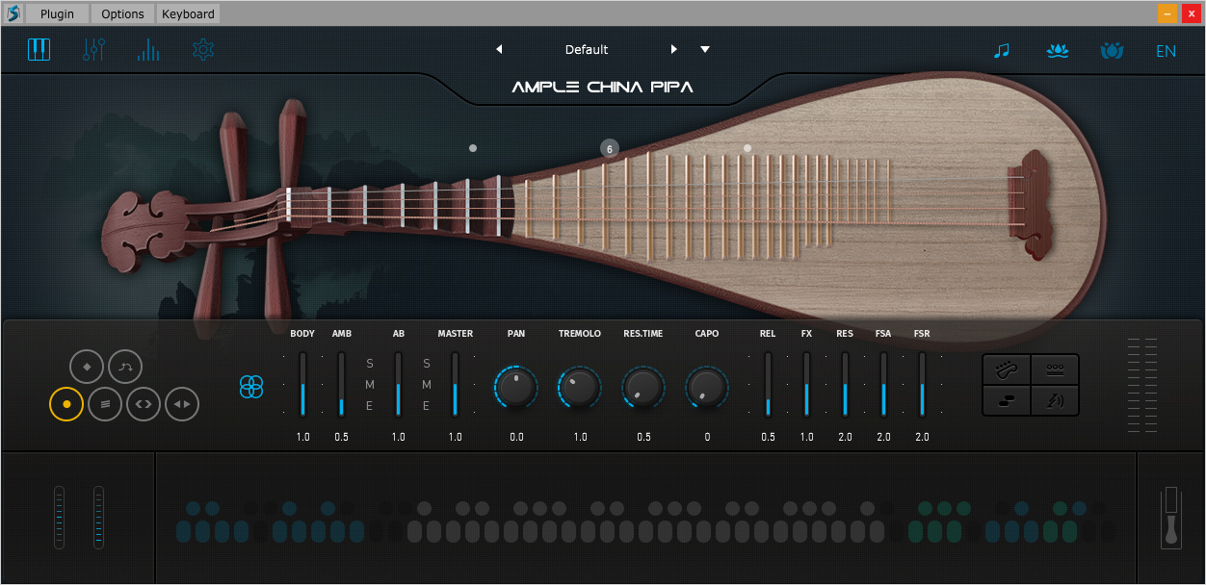
Task: Toggle S between AMB and AB sliders
Action: pyautogui.click(x=370, y=364)
